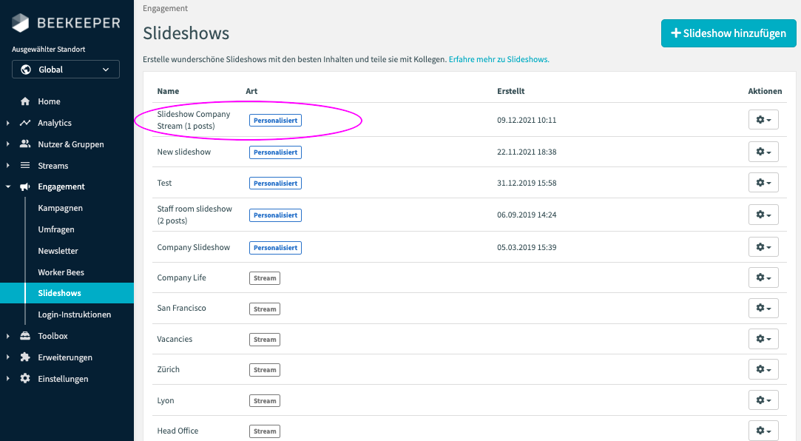Expand the Analytics menu arrow
Screen dimensions: 801x441
pos(8,123)
